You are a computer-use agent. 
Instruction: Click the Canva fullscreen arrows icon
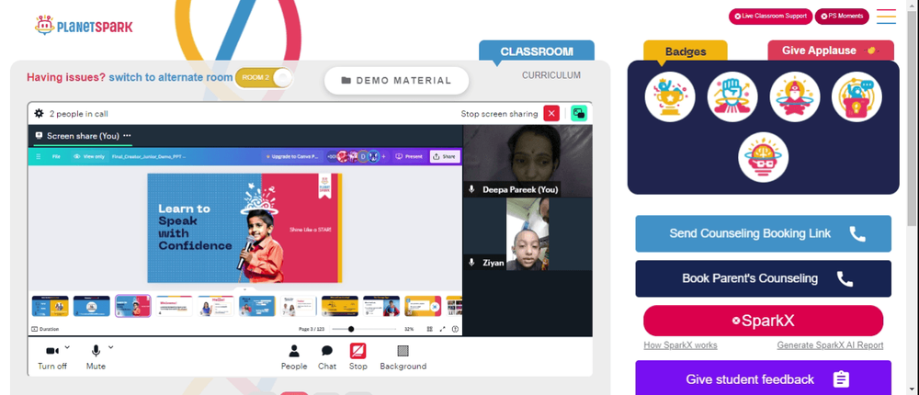[x=443, y=330]
